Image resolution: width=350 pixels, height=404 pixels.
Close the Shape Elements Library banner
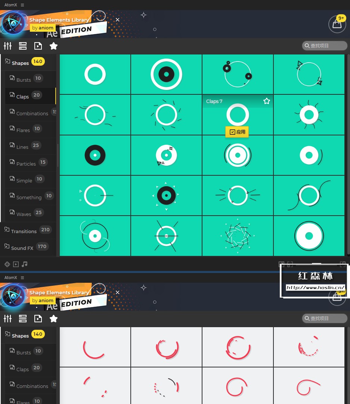(117, 19)
